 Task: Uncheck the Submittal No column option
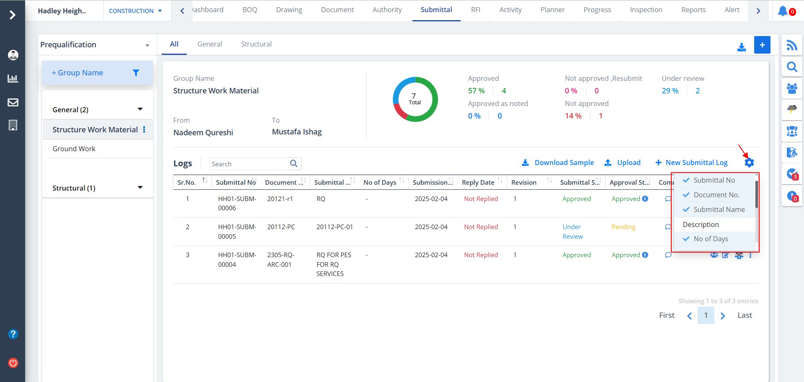(714, 180)
